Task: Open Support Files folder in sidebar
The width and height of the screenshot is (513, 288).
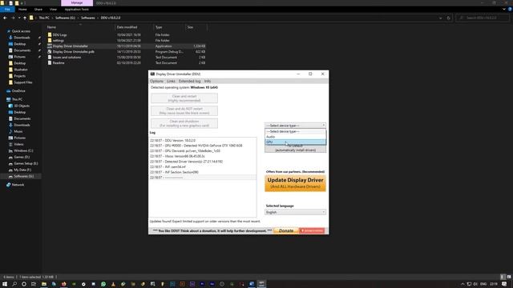Action: point(23,82)
